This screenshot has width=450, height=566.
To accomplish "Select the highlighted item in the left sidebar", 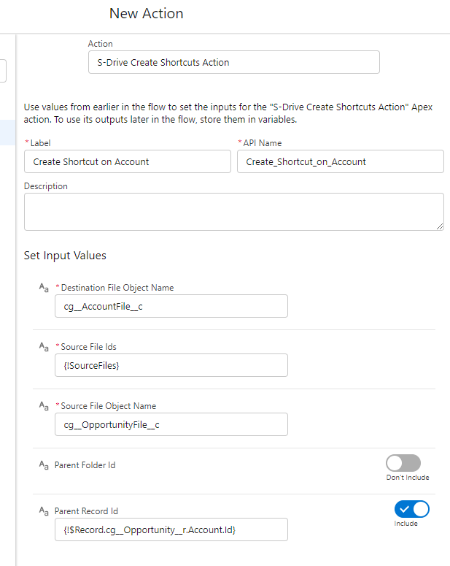I will click(7, 133).
